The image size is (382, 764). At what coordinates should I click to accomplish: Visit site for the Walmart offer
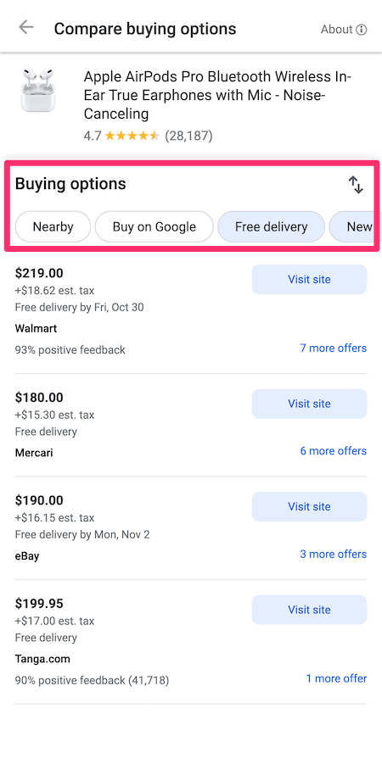309,279
